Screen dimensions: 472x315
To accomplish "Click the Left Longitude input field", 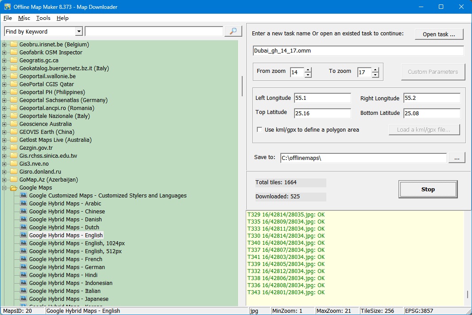I will (322, 98).
